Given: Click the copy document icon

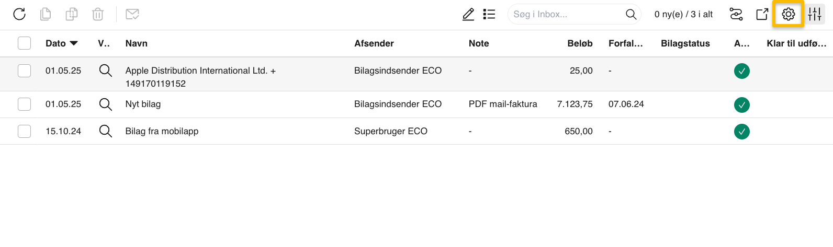Looking at the screenshot, I should 46,14.
